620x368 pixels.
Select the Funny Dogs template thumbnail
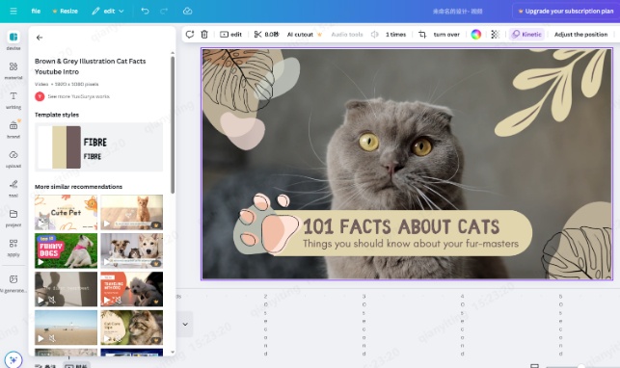pyautogui.click(x=66, y=250)
